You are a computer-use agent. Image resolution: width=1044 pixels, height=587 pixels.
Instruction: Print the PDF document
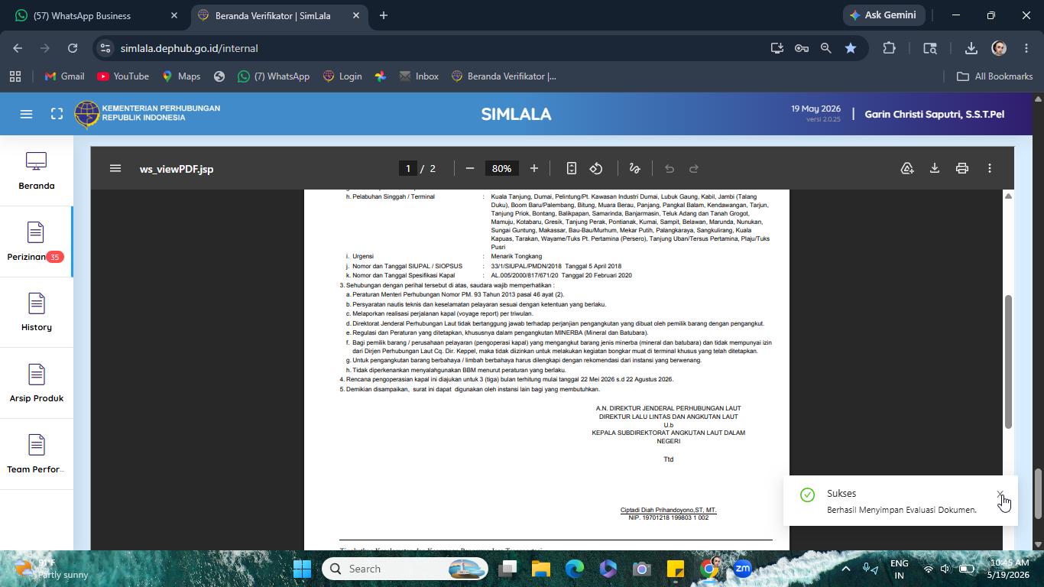coord(962,168)
